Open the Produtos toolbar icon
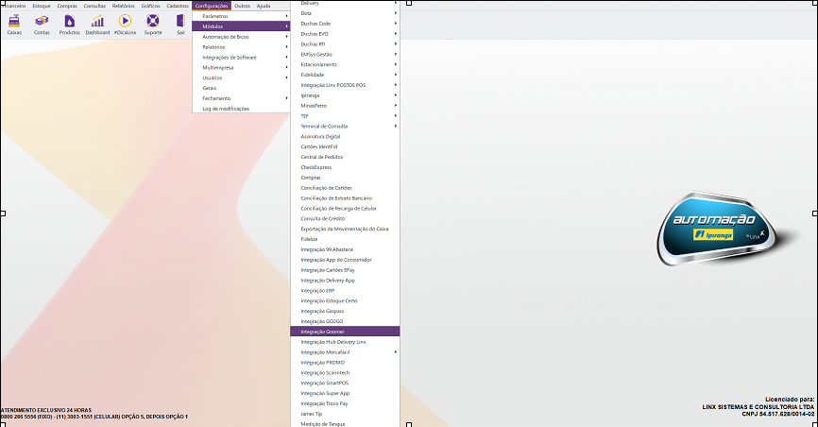818x427 pixels. [69, 25]
